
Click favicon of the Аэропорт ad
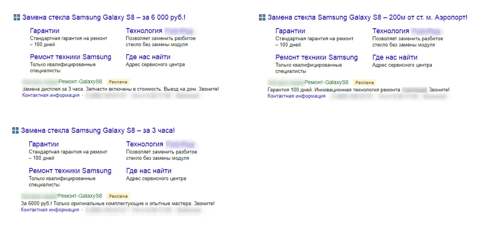coord(262,18)
